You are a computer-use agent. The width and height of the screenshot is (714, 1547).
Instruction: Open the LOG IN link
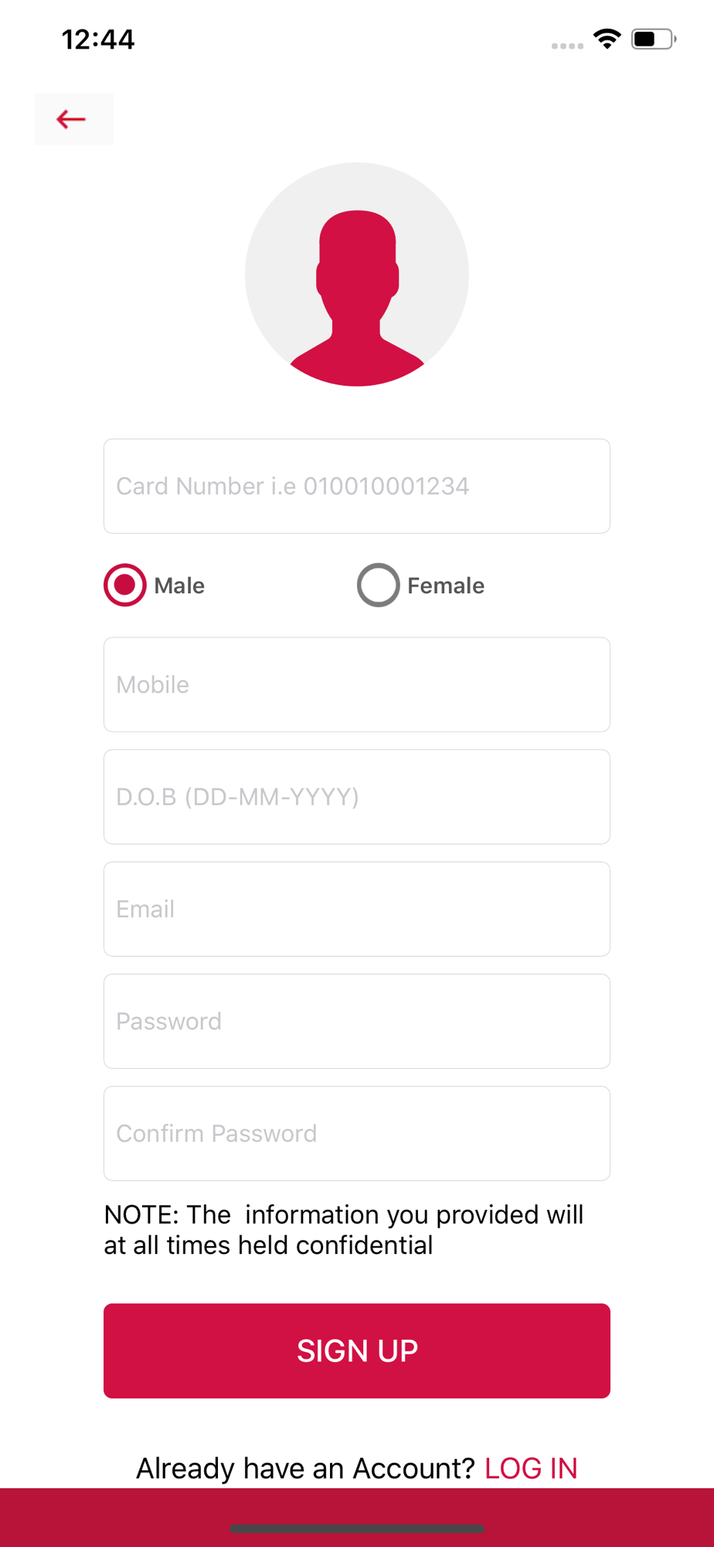[x=531, y=1468]
